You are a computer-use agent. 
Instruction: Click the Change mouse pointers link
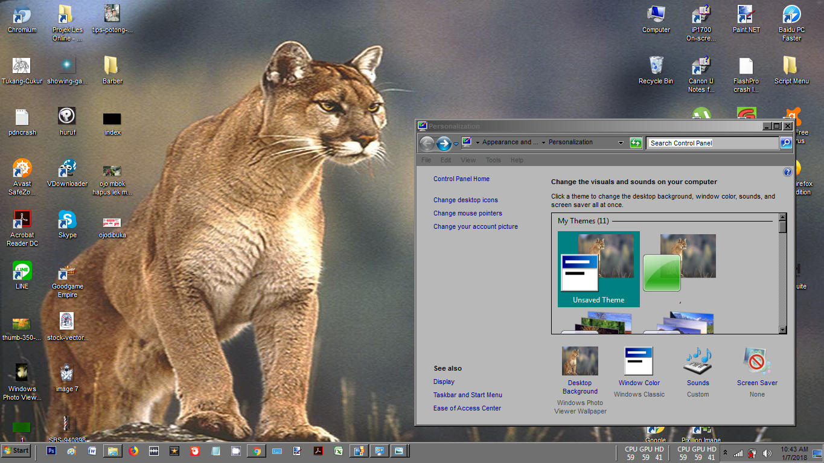(x=467, y=213)
